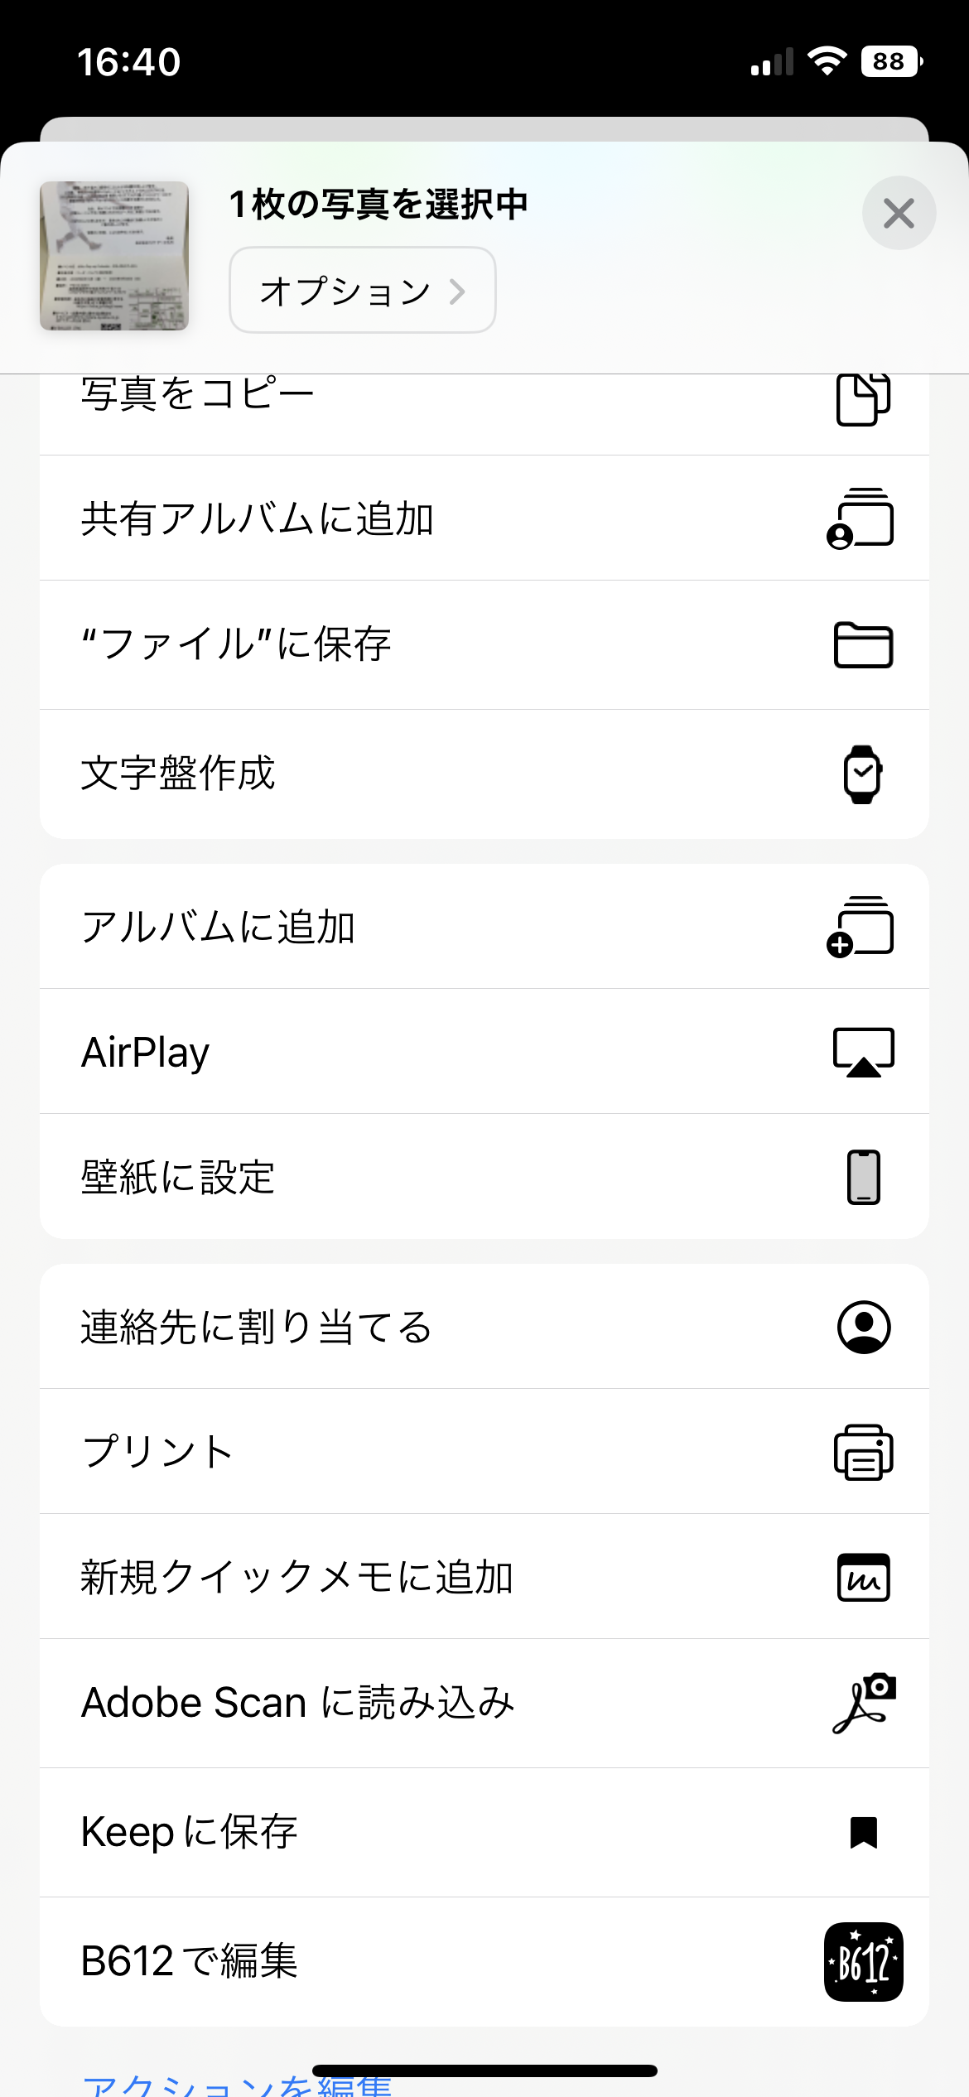Tap the Adobe Scan icon
Viewport: 969px width, 2097px height.
(863, 1703)
